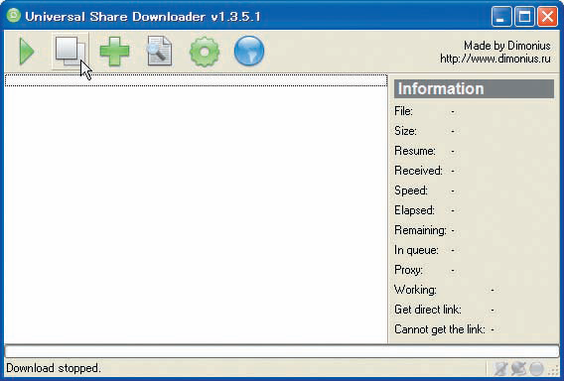Click the empty download progress bar
This screenshot has height=381, width=564.
[x=282, y=351]
